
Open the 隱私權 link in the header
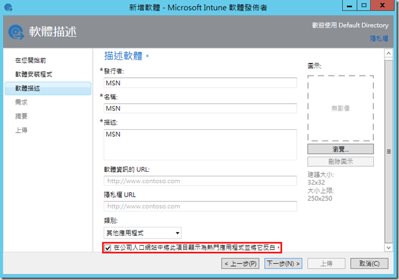tap(379, 38)
